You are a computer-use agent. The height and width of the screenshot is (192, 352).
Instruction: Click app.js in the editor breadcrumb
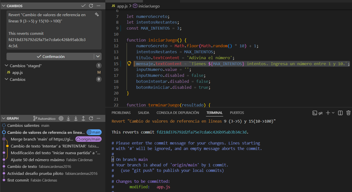[122, 6]
